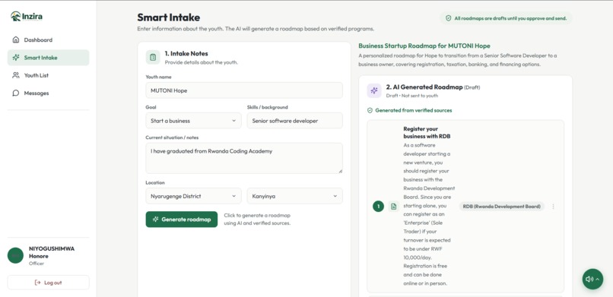Click the Current situation notes textarea
The width and height of the screenshot is (613, 297).
click(x=244, y=158)
